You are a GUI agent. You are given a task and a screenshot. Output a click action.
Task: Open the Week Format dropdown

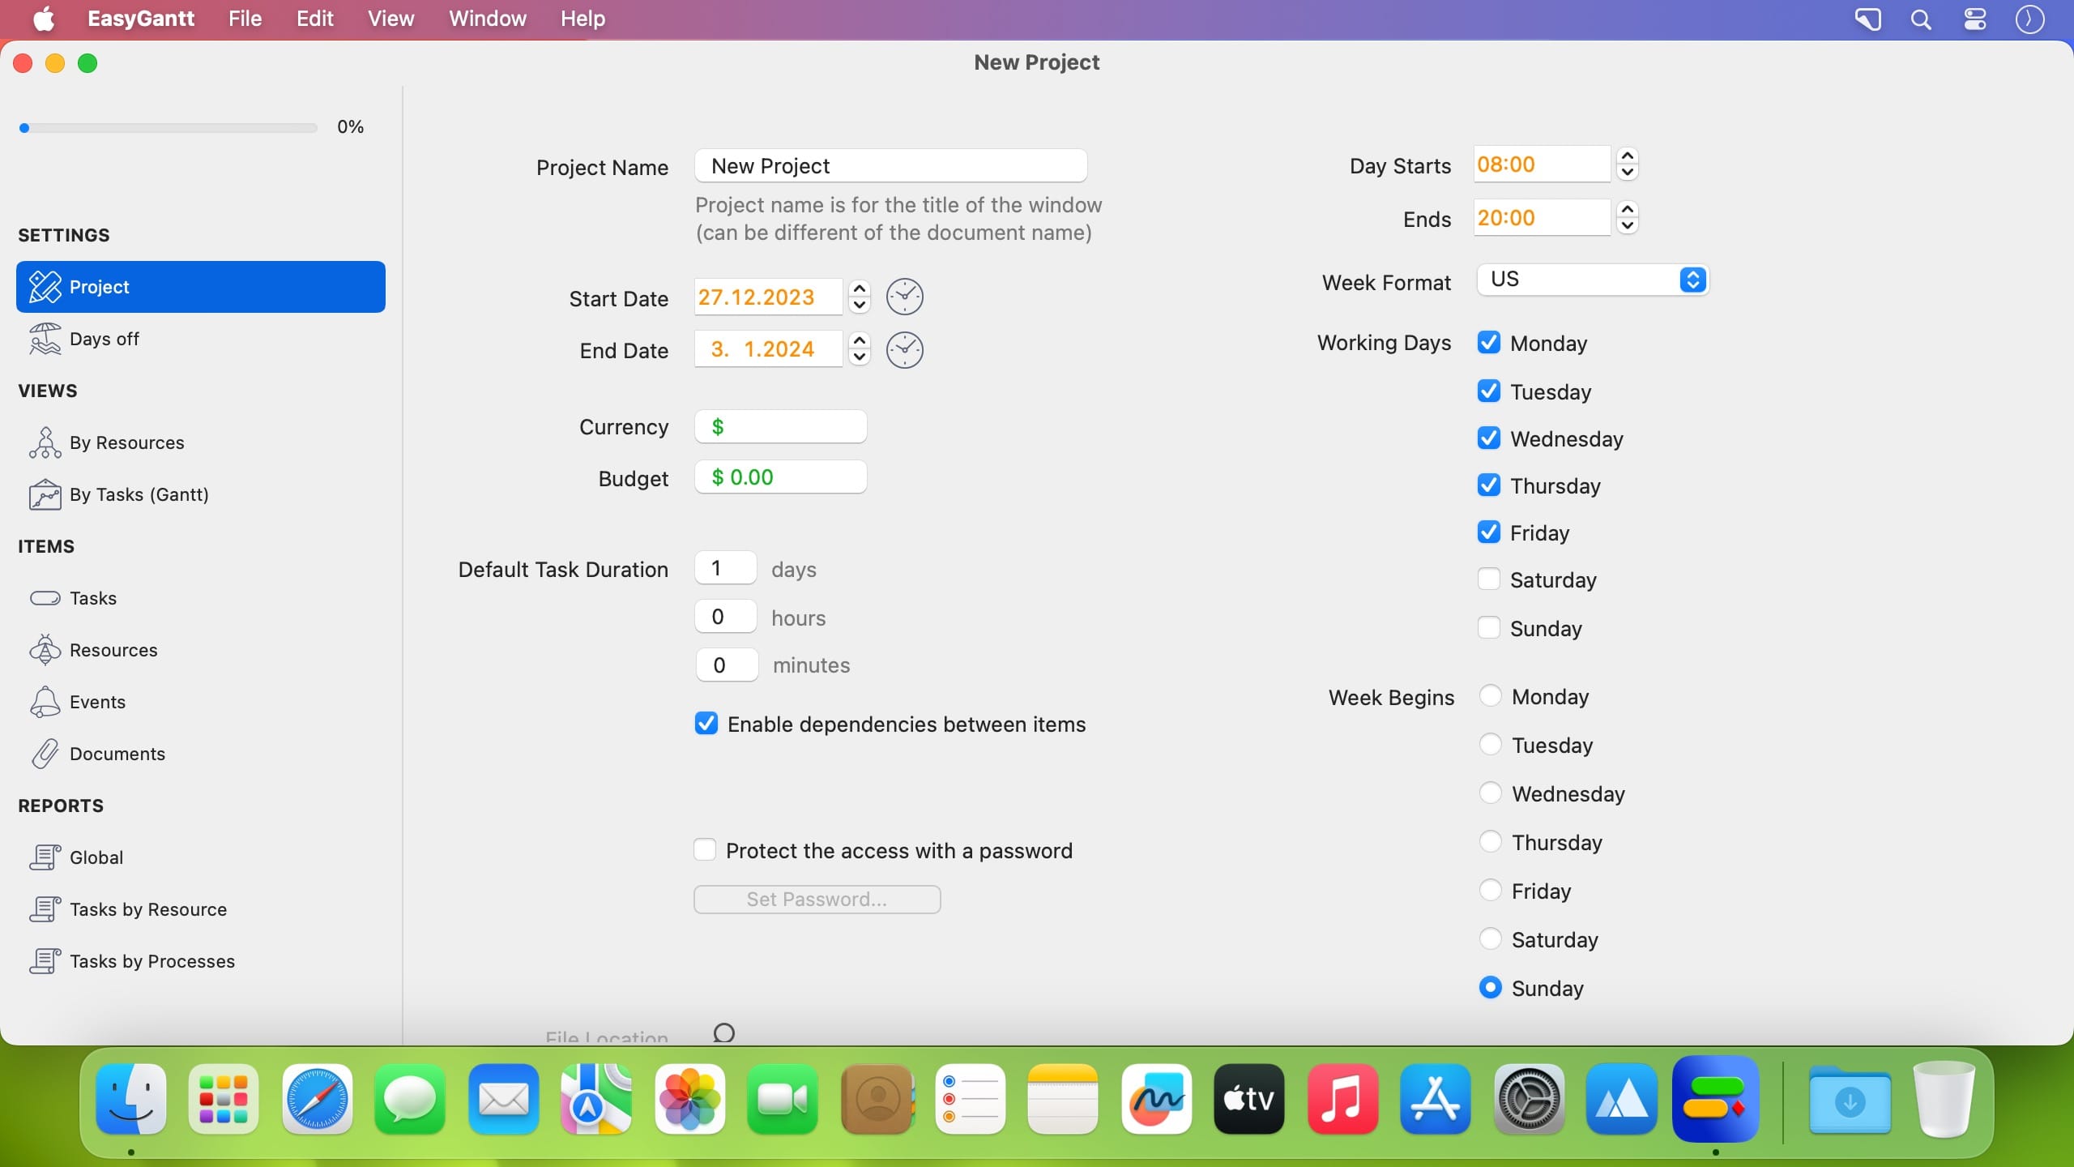[x=1592, y=280]
